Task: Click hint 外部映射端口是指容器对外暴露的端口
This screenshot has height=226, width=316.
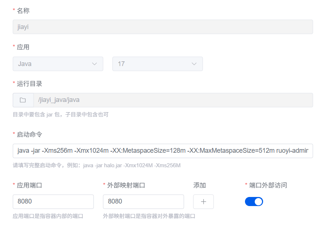Action: (x=149, y=216)
